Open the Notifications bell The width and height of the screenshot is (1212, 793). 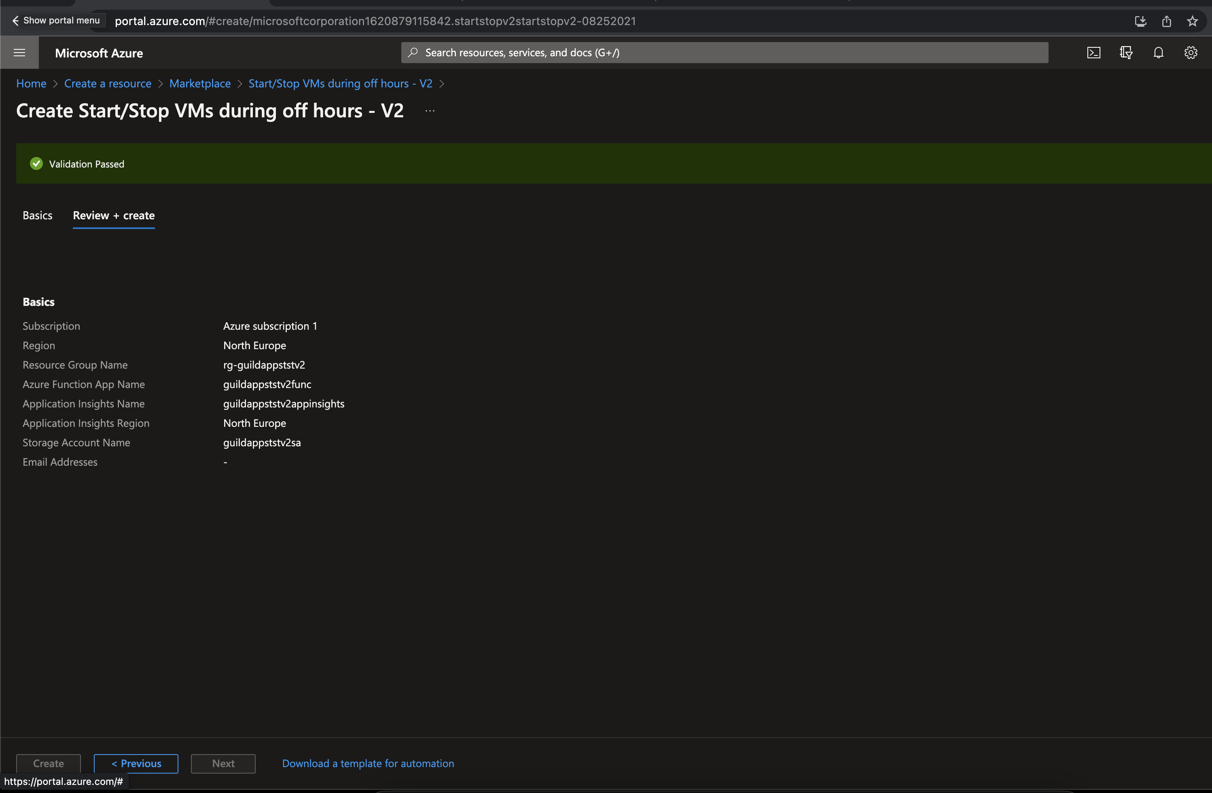(x=1159, y=52)
